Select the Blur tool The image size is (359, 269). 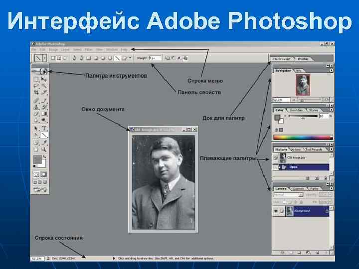(x=36, y=120)
